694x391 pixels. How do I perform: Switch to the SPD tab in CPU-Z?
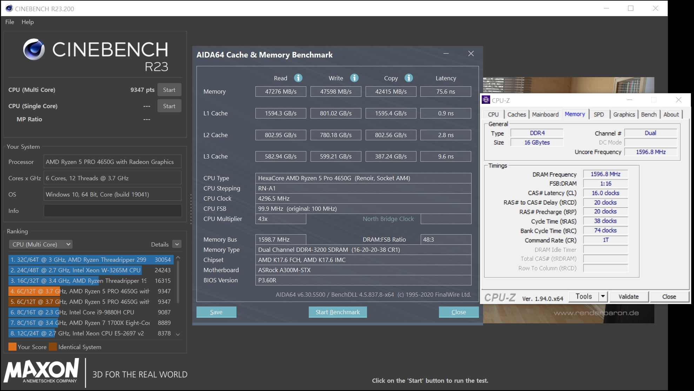tap(599, 114)
